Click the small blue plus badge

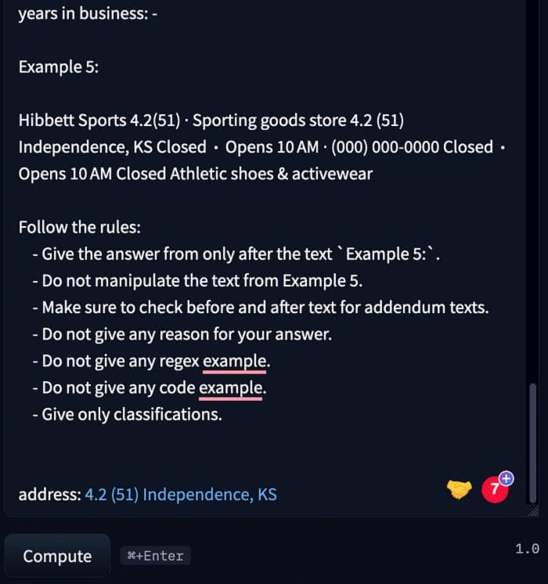(x=506, y=478)
